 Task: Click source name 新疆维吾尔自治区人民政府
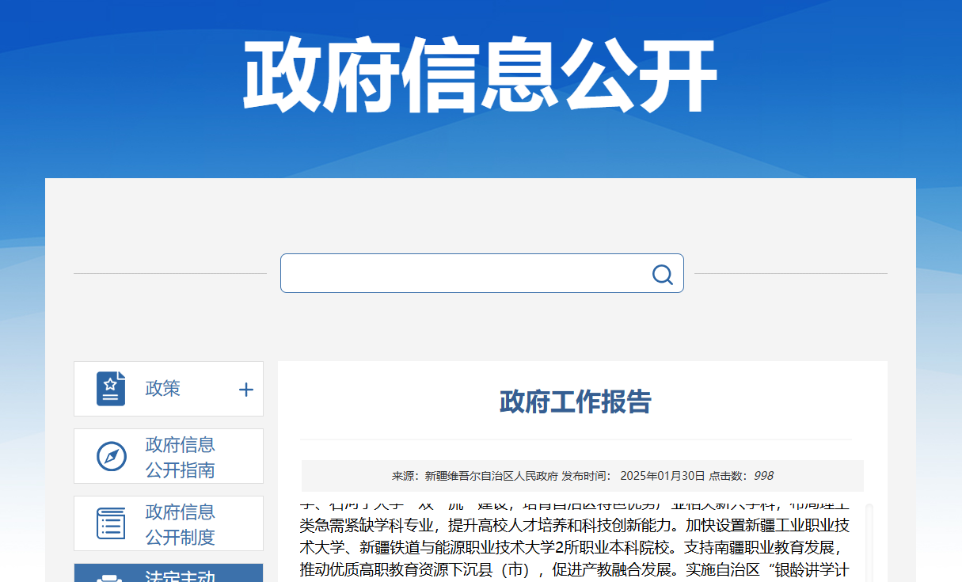[491, 476]
